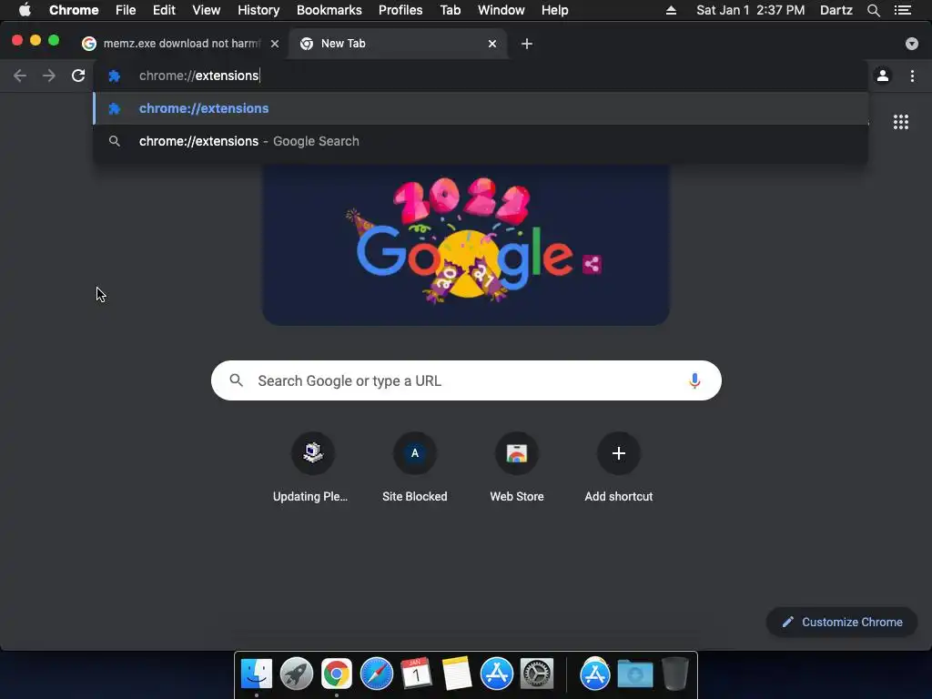
Task: Open the Site Blocked shortcut
Action: coord(415,469)
